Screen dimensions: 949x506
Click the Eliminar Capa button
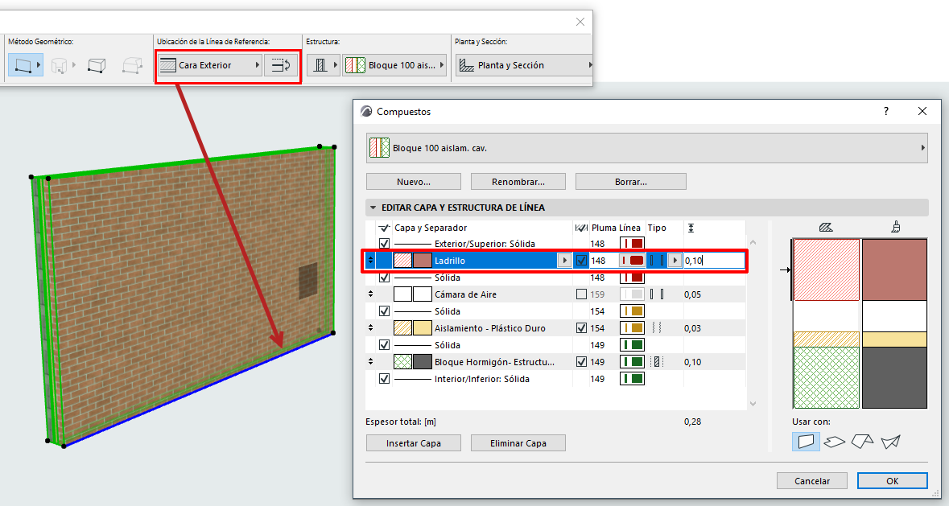[518, 443]
